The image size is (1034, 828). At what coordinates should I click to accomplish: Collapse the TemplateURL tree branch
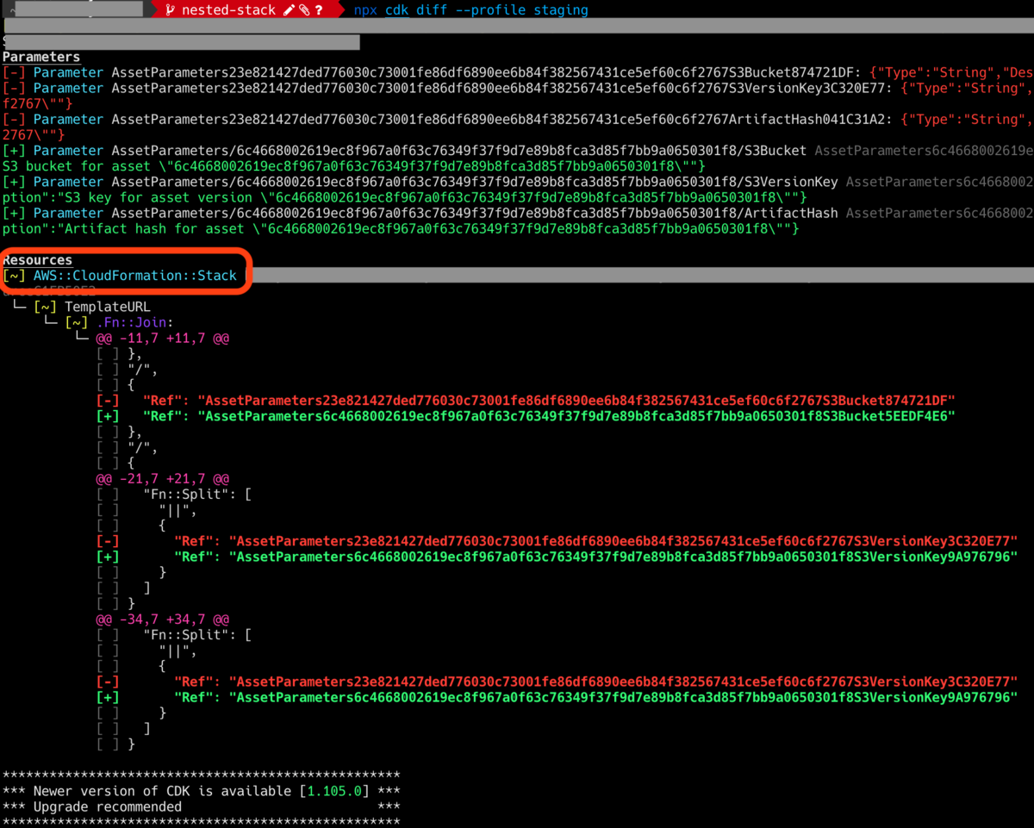[x=107, y=306]
